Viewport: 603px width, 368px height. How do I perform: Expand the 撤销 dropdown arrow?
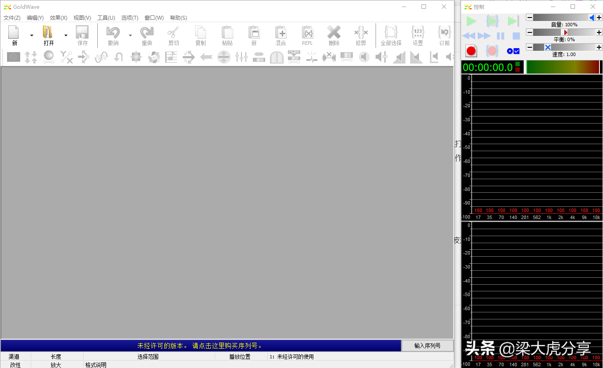click(x=130, y=35)
